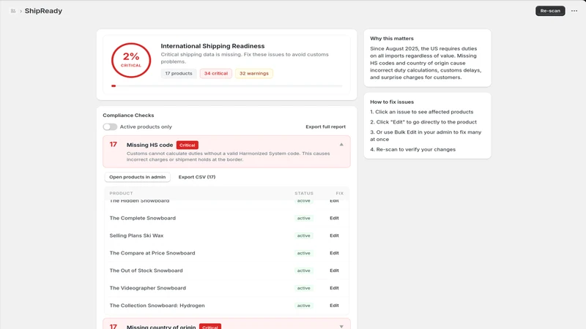Viewport: 586px width, 329px height.
Task: Click the PRODUCT column header
Action: click(121, 193)
